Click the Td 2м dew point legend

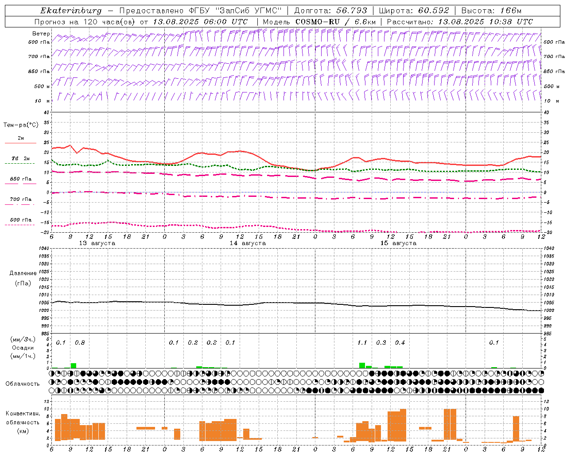point(20,158)
